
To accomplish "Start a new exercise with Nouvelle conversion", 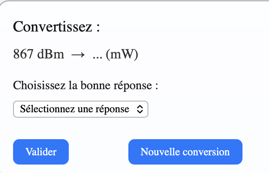I will [185, 152].
